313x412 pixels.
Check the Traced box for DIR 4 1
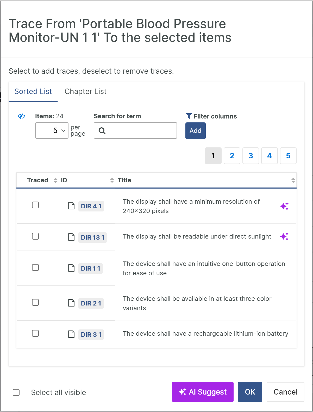tap(35, 205)
